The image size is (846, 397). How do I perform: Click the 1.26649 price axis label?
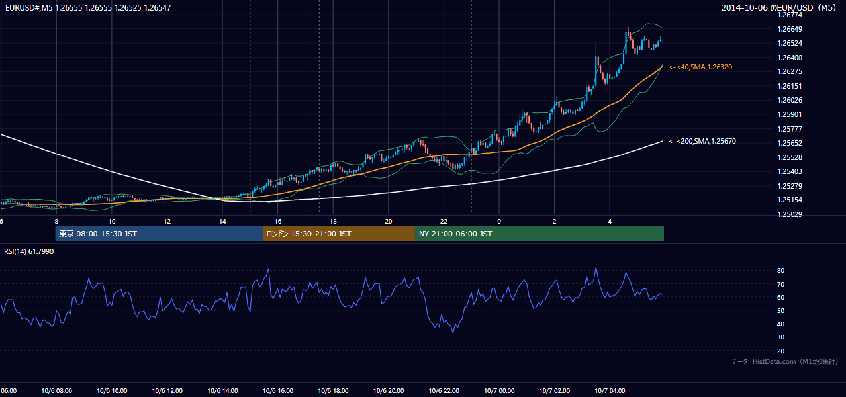790,29
